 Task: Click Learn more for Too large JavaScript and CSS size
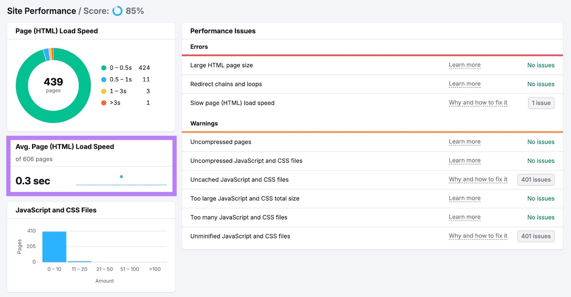tap(465, 198)
